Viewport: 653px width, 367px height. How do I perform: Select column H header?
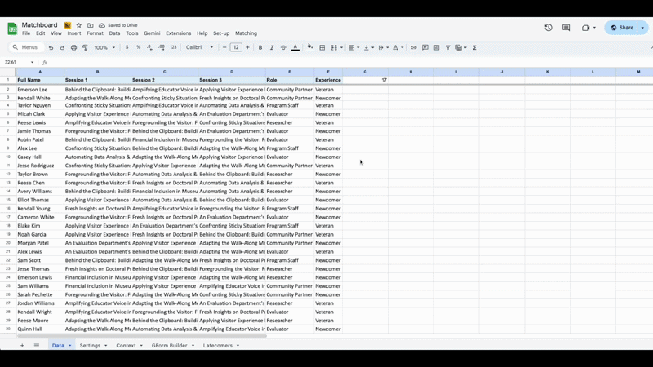(x=411, y=72)
